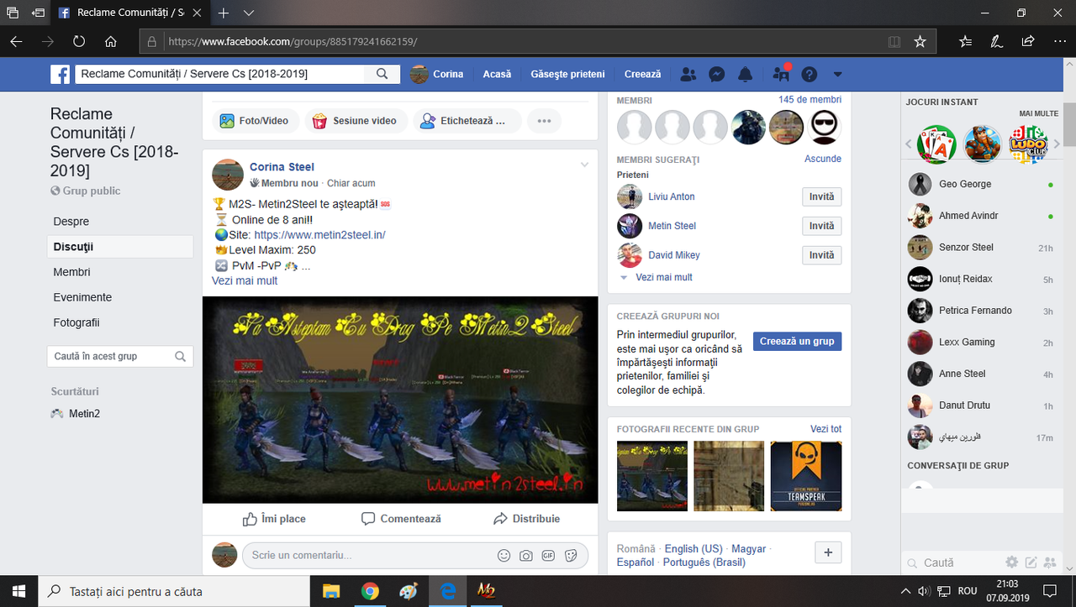Image resolution: width=1076 pixels, height=607 pixels.
Task: Invite Liviu Anton to the group
Action: coord(821,197)
